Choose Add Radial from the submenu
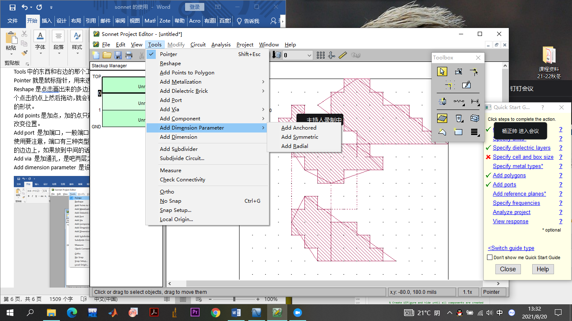Viewport: 572px width, 321px height. click(x=304, y=146)
